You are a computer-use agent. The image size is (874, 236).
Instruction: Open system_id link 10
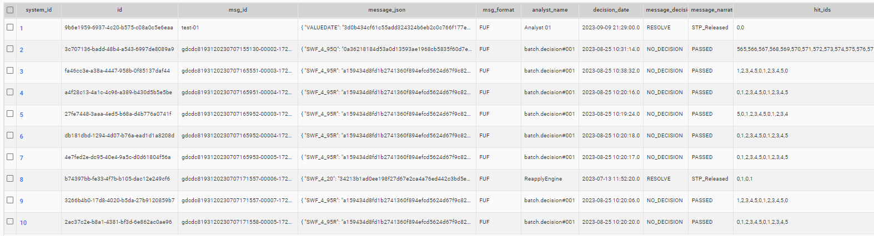(x=23, y=223)
